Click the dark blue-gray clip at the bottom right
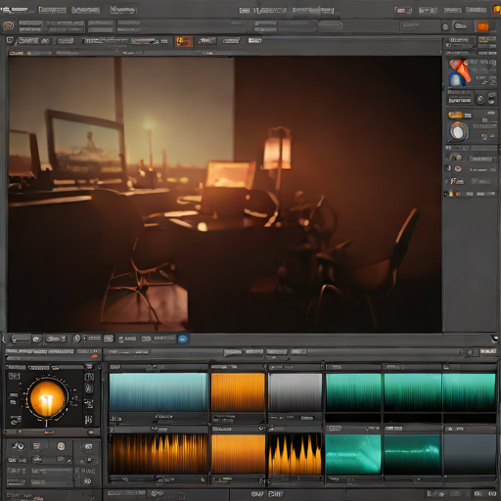The height and width of the screenshot is (501, 501). click(470, 454)
